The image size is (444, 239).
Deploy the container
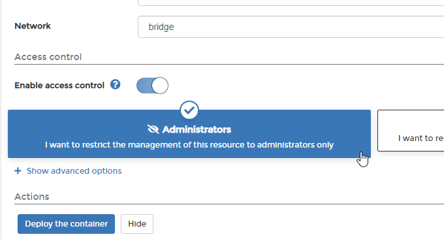(66, 224)
